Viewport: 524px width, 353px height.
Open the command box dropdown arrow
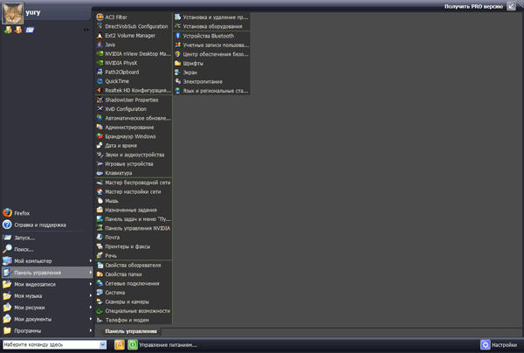[102, 344]
